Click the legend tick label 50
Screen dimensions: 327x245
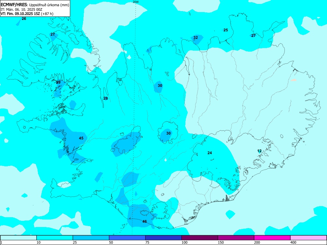111,242
